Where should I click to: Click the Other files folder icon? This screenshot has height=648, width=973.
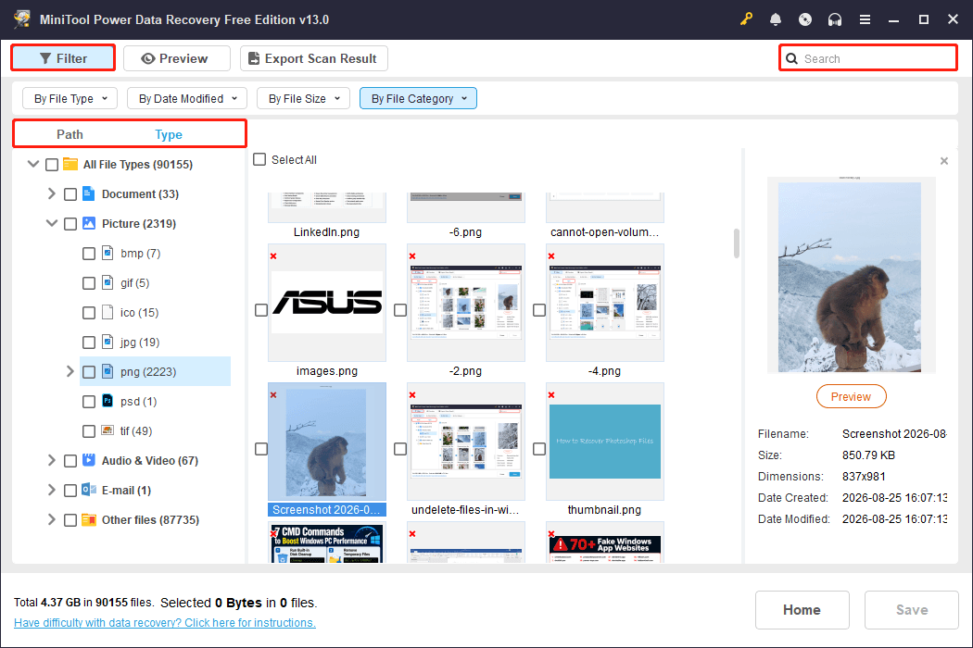(89, 519)
